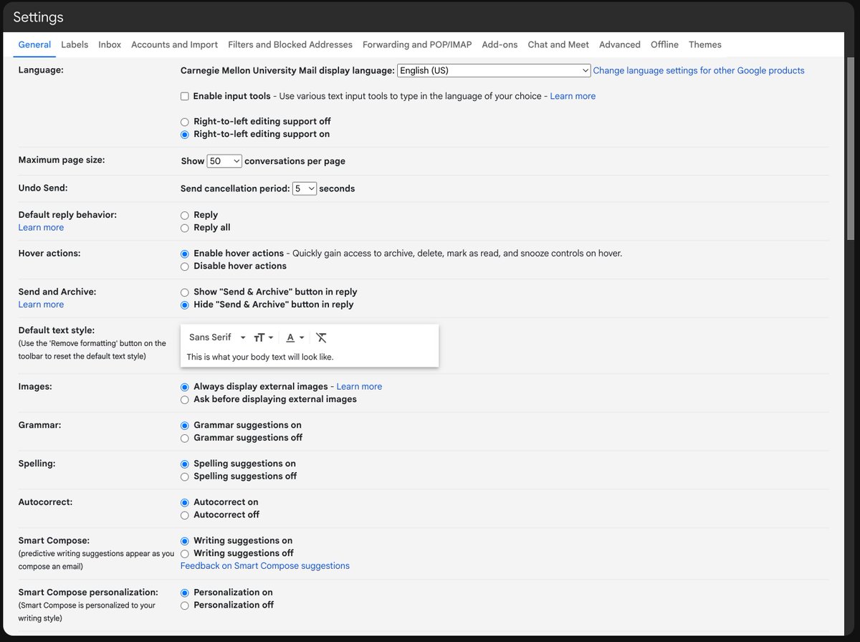Select Enable hover actions

coord(185,254)
